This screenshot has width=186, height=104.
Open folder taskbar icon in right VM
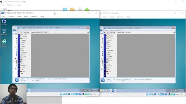tap(101, 90)
